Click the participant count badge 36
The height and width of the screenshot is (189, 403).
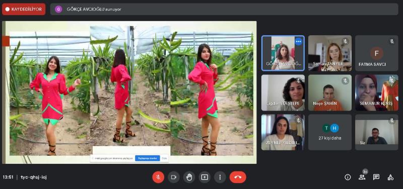pos(365,171)
